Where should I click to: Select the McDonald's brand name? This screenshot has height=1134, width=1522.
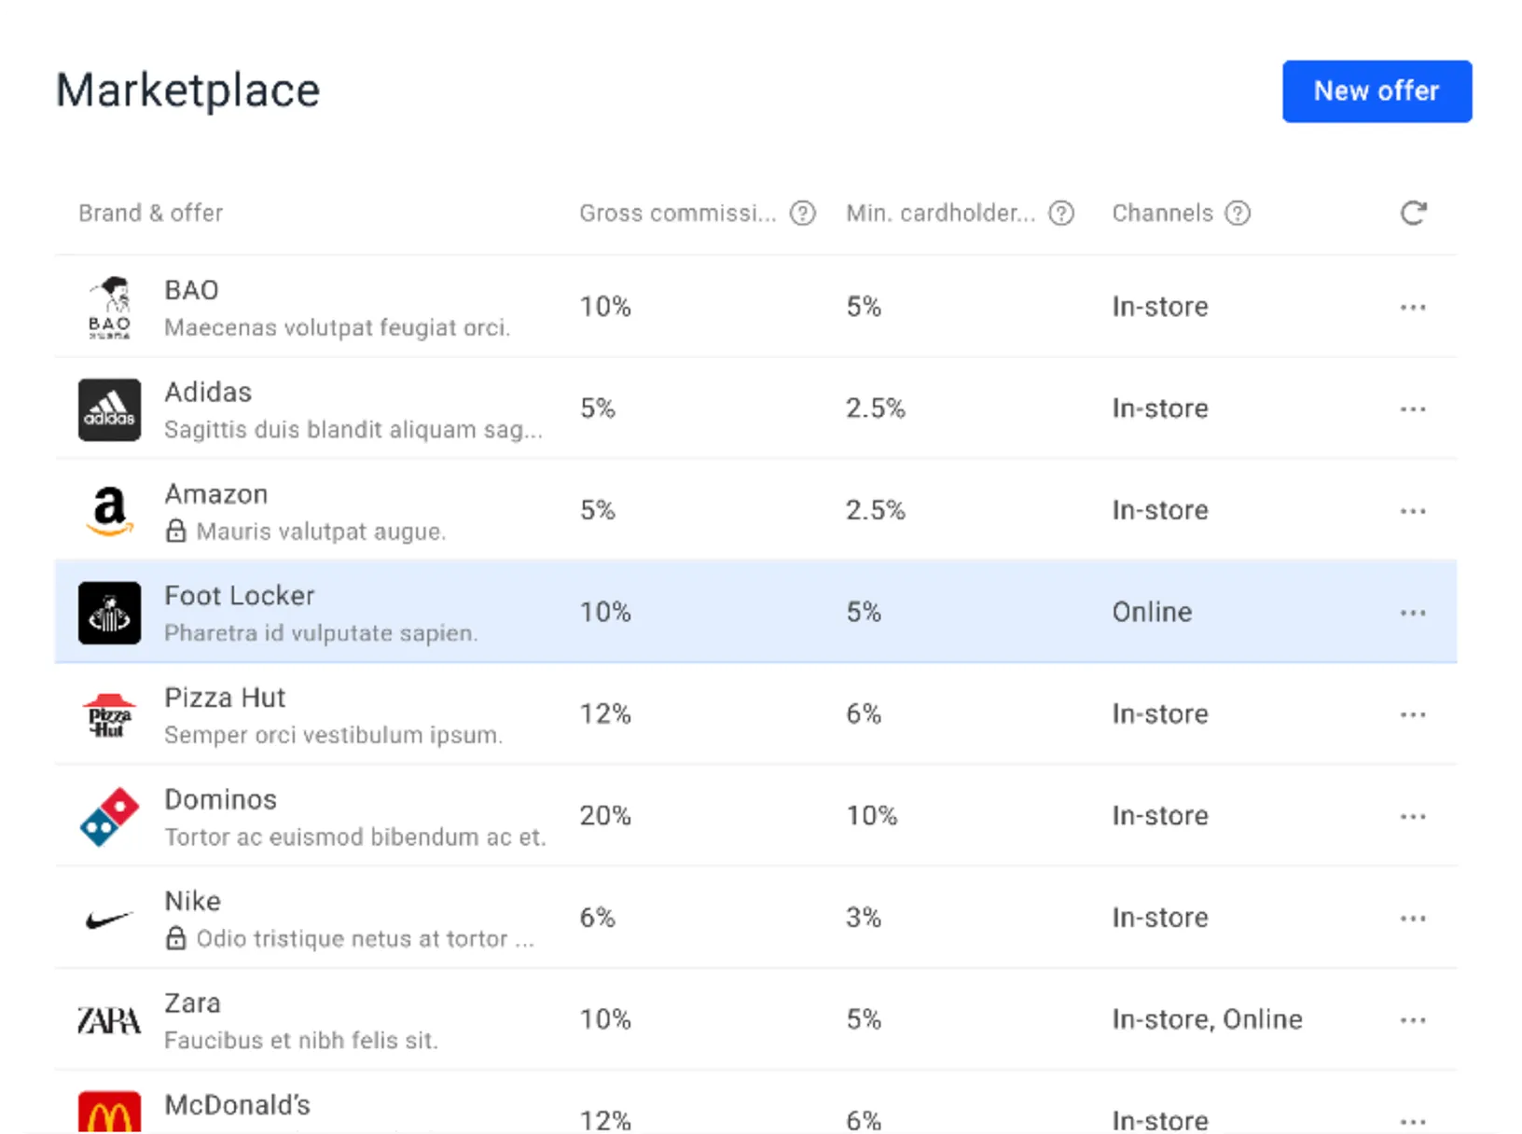click(238, 1105)
